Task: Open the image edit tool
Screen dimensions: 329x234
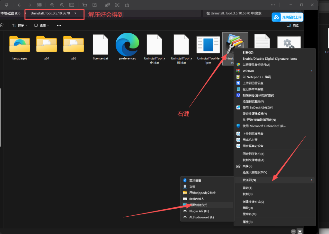Action: [95, 5]
